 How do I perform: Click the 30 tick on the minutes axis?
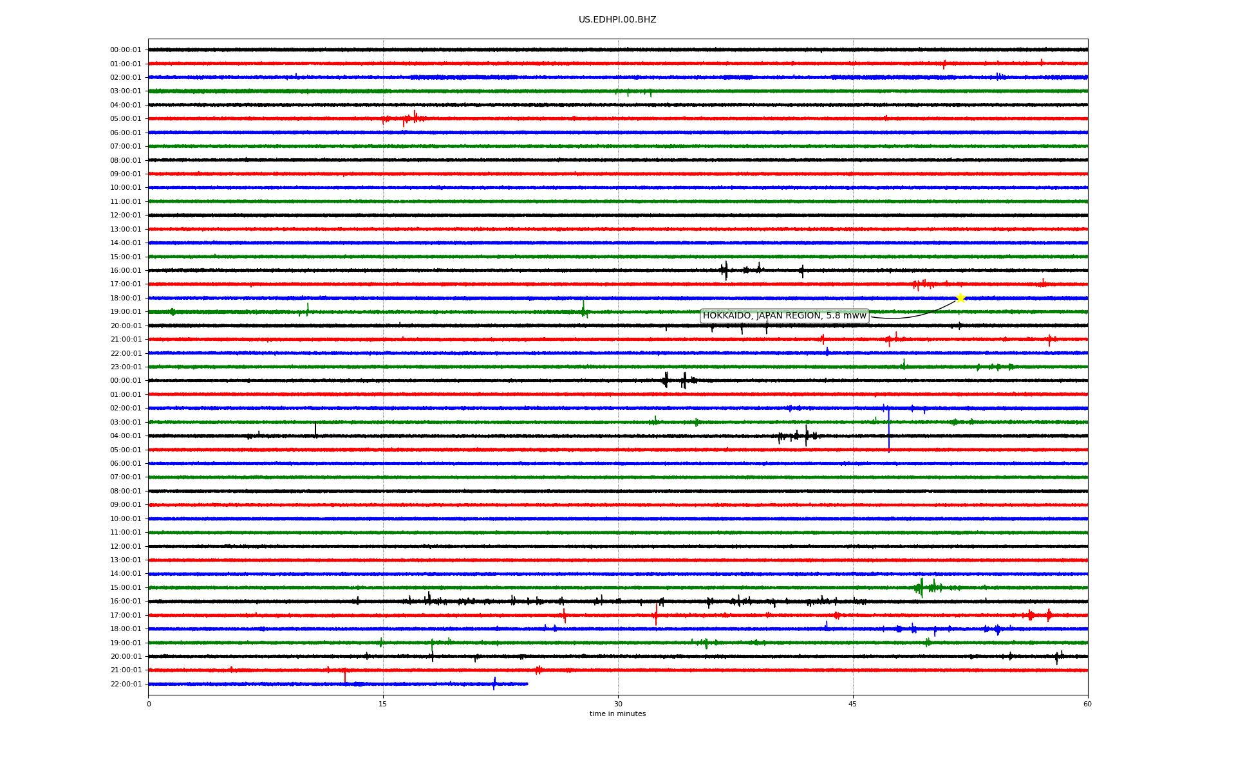(x=618, y=704)
